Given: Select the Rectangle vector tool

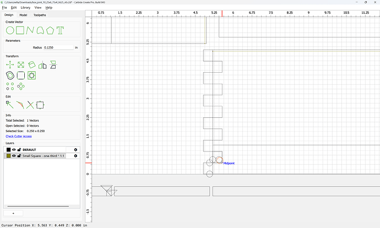Looking at the screenshot, I should coord(20,30).
